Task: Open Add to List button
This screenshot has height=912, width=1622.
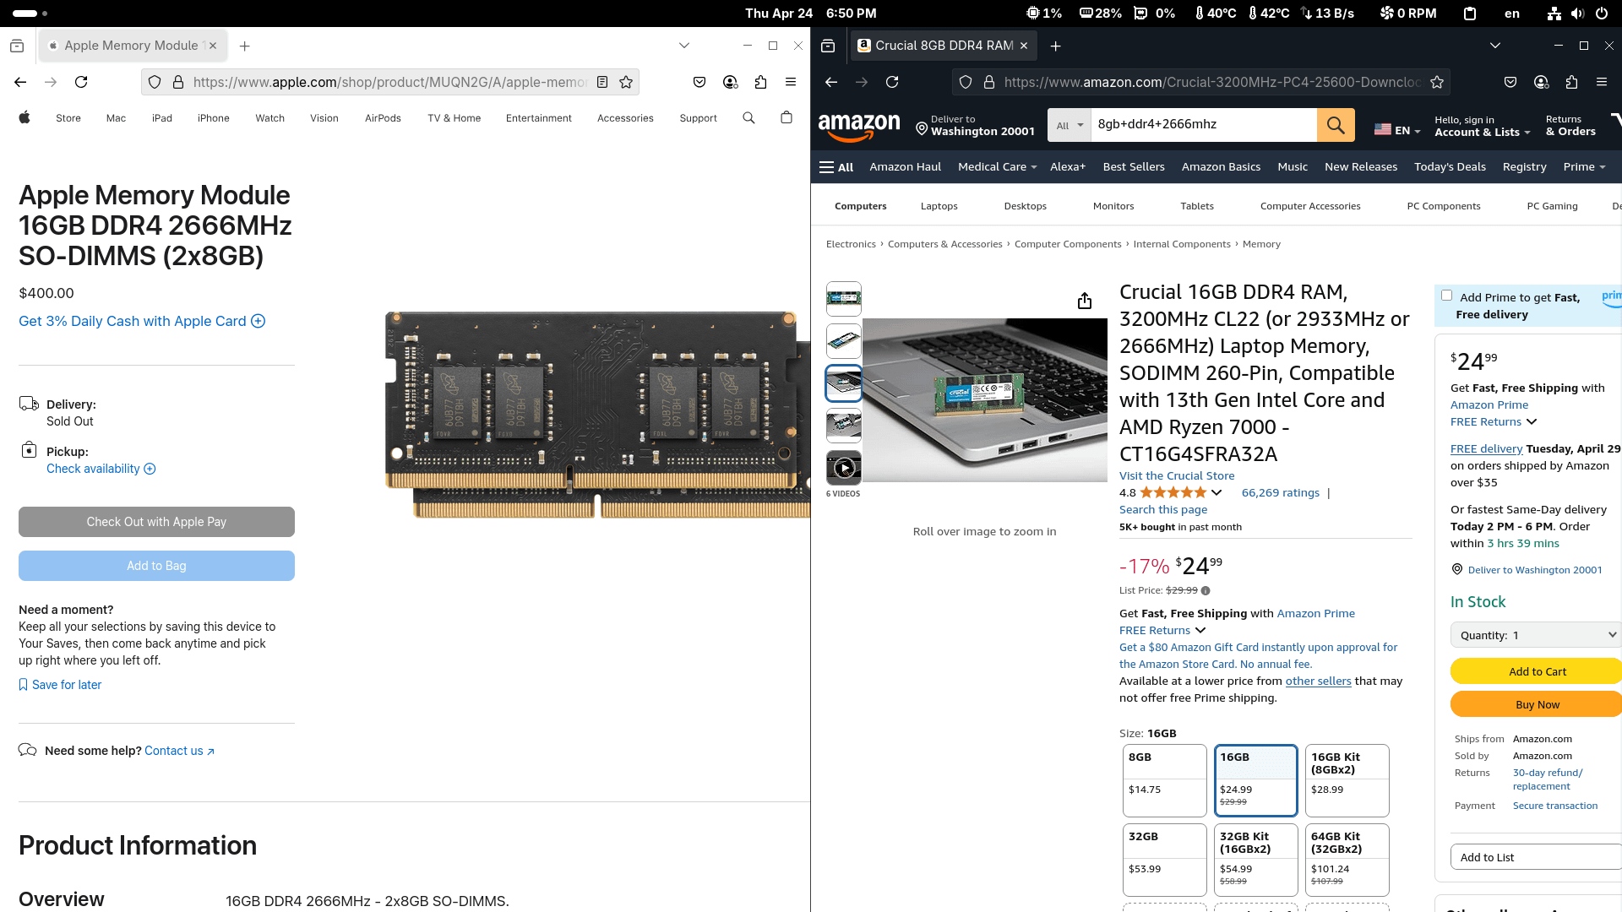Action: (x=1536, y=857)
